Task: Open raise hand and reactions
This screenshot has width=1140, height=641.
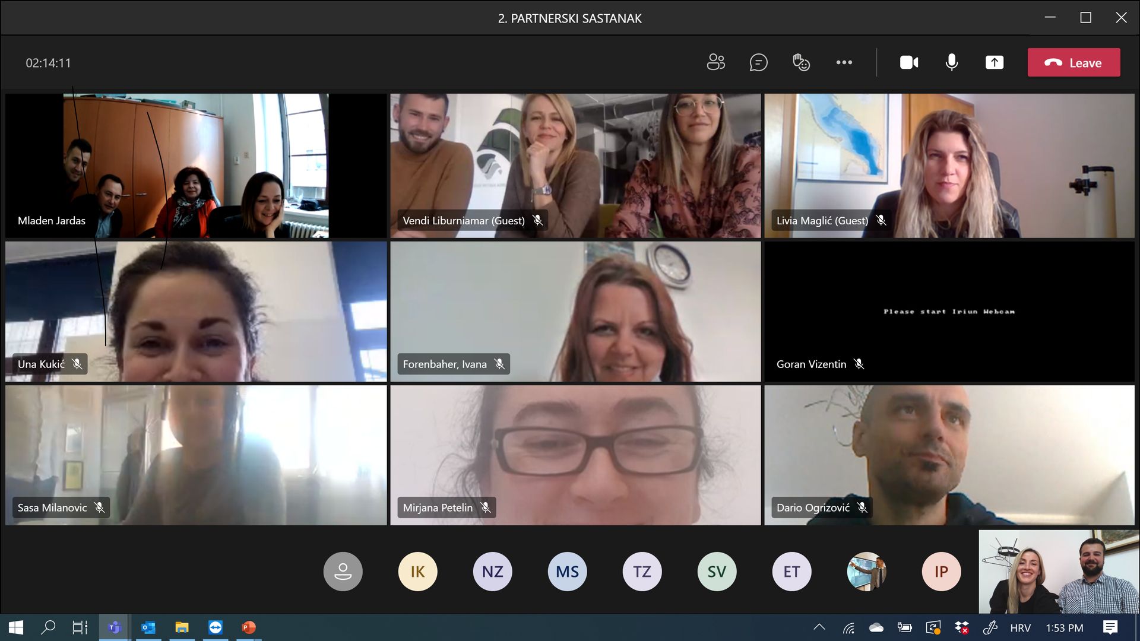Action: click(801, 62)
